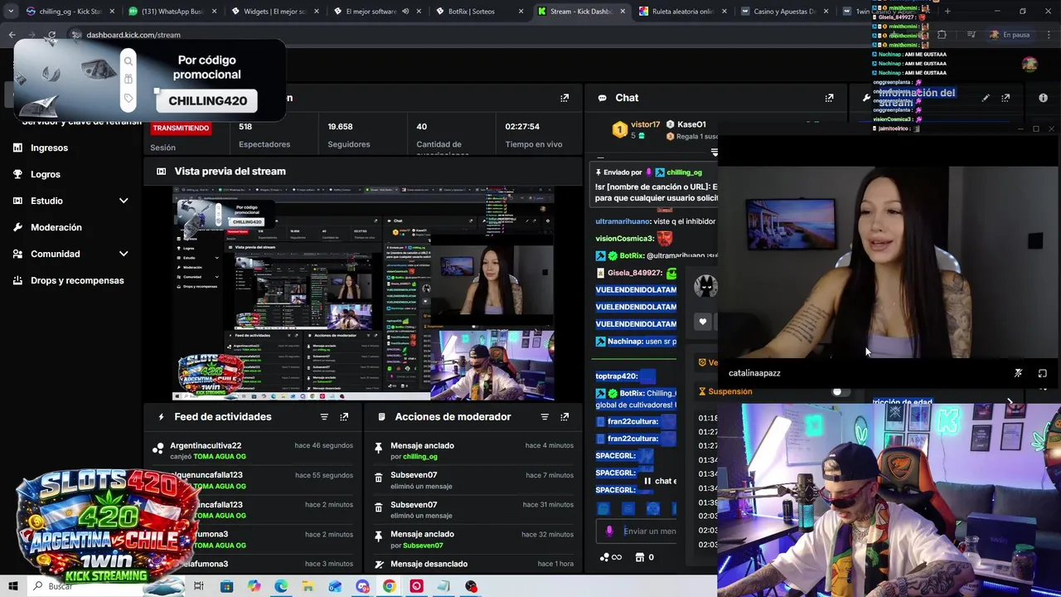This screenshot has width=1061, height=597.
Task: Switch to the Casino y Apuestas browser tab
Action: 785,12
